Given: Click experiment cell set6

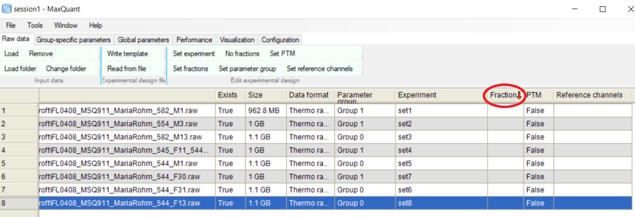Looking at the screenshot, I should pos(441,190).
